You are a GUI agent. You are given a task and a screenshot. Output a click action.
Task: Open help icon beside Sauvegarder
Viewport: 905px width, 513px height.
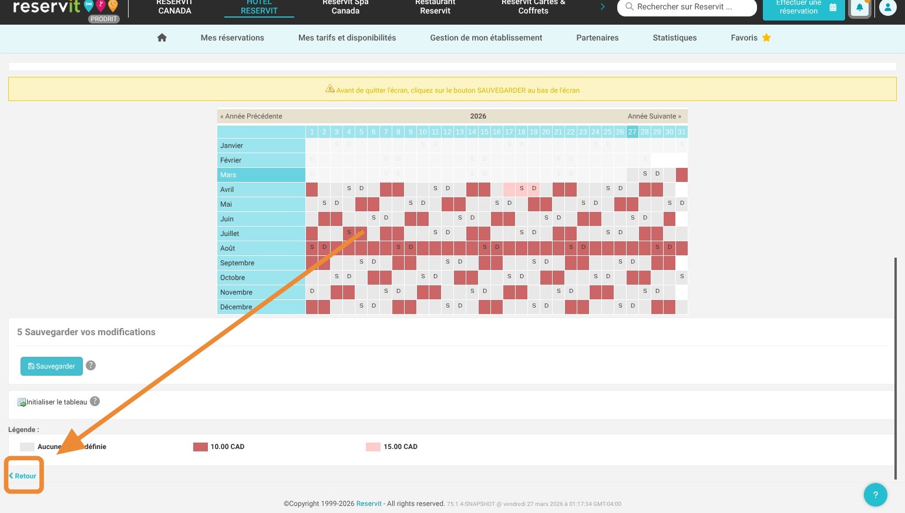(x=91, y=365)
